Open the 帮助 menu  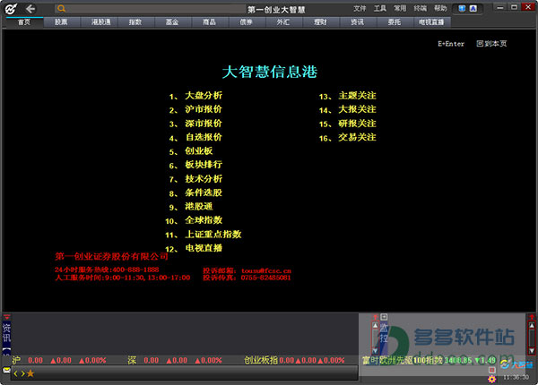[x=440, y=8]
